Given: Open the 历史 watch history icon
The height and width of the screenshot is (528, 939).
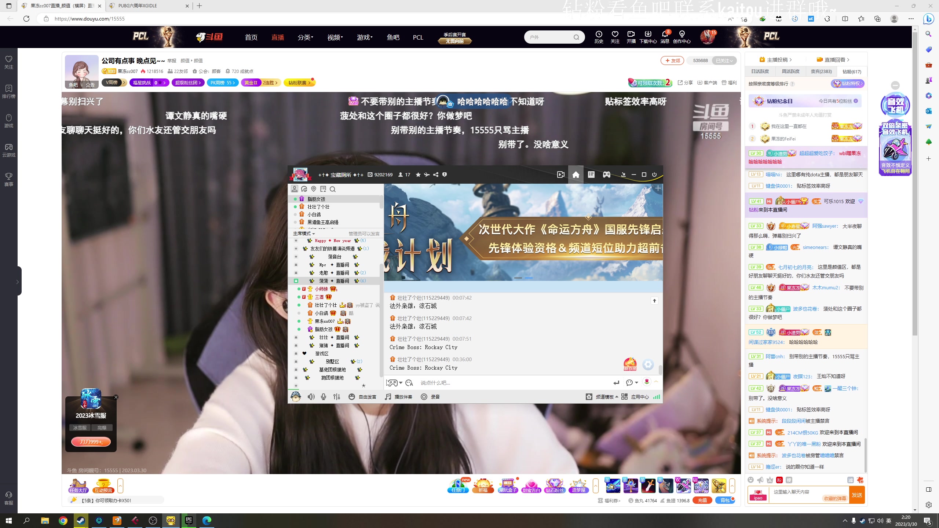Looking at the screenshot, I should coord(599,37).
